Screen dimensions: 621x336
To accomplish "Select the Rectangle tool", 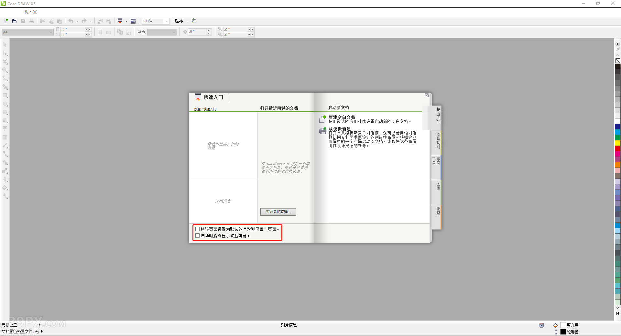I will (5, 96).
